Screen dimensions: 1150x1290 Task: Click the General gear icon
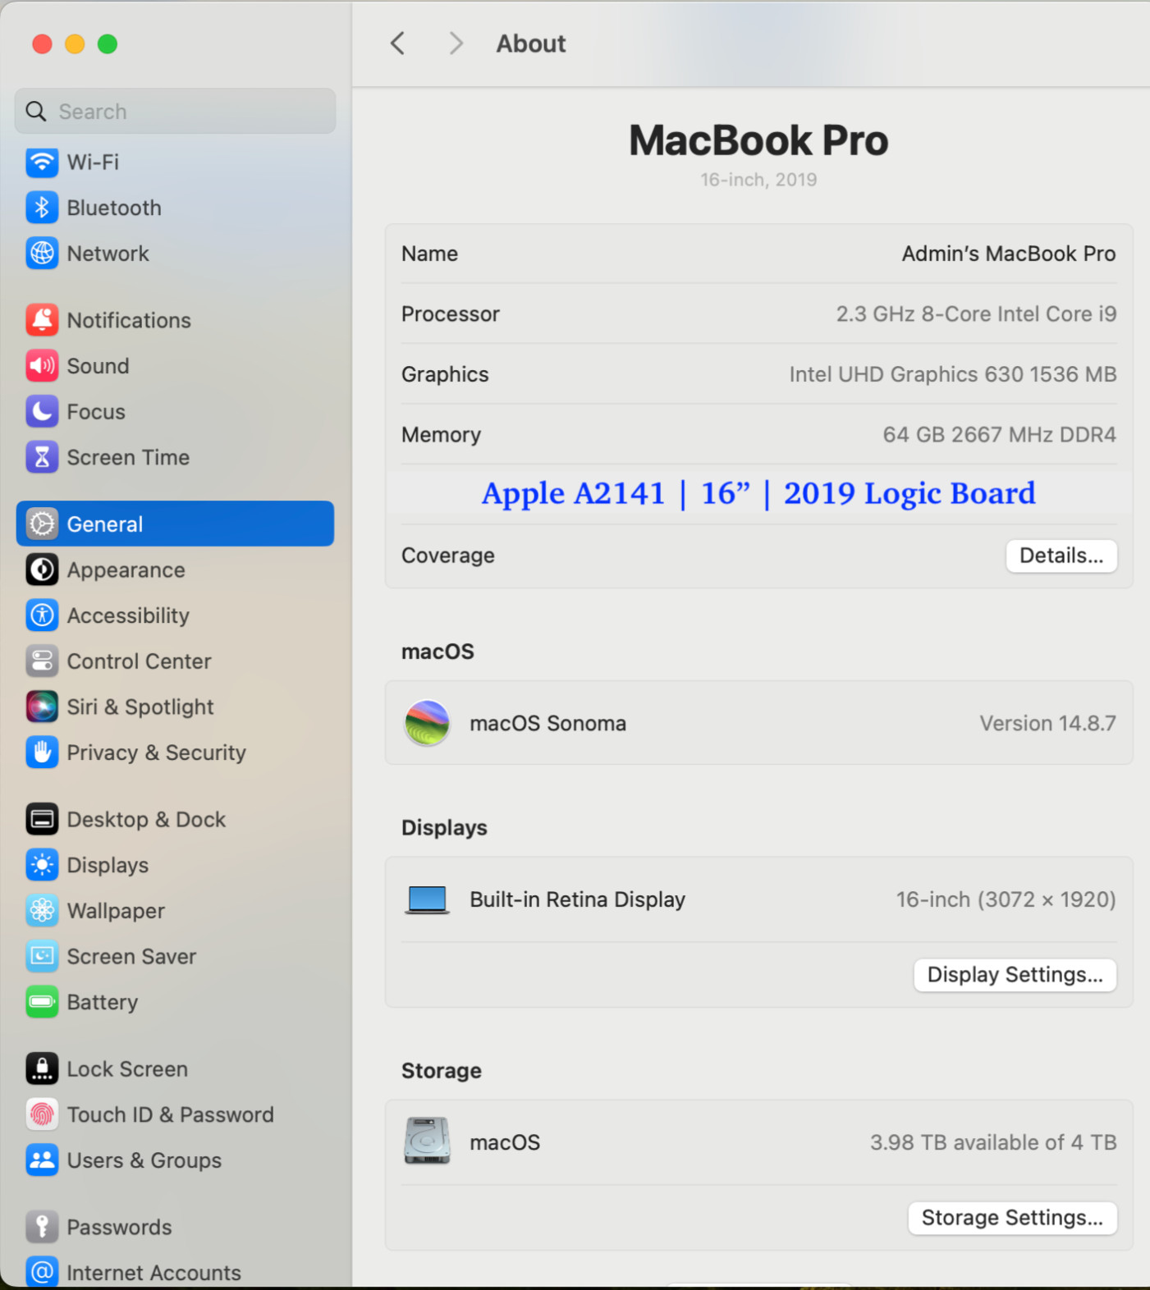click(x=42, y=524)
